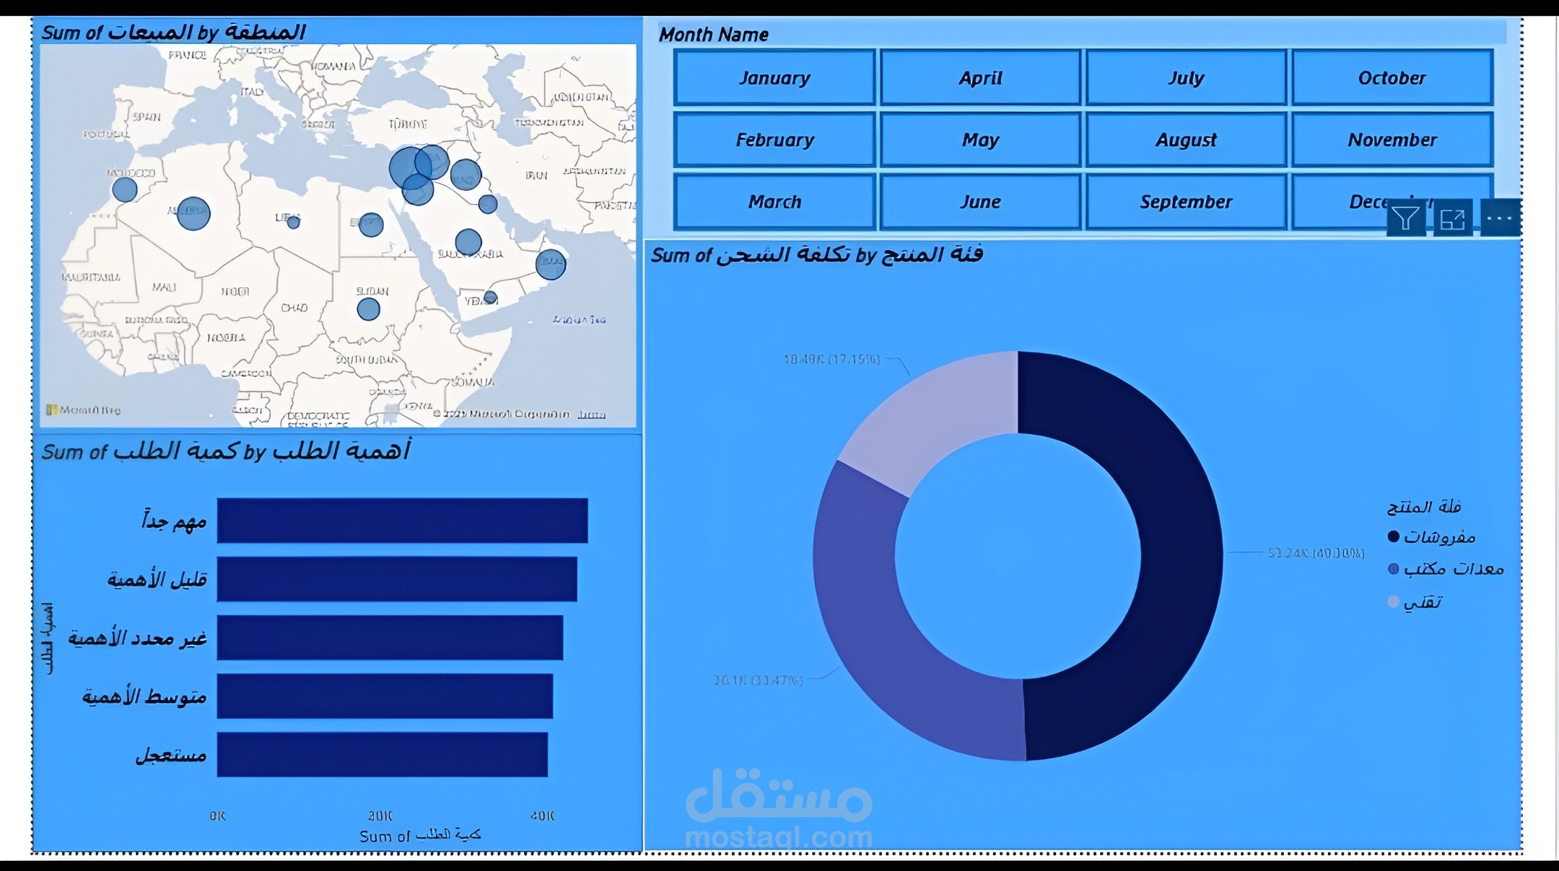Select November in the month slicer
Image resolution: width=1559 pixels, height=871 pixels.
1392,140
